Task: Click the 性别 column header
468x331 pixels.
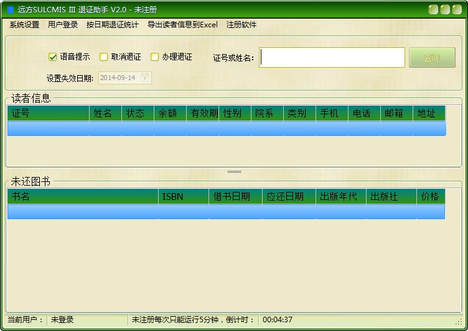Action: 235,113
